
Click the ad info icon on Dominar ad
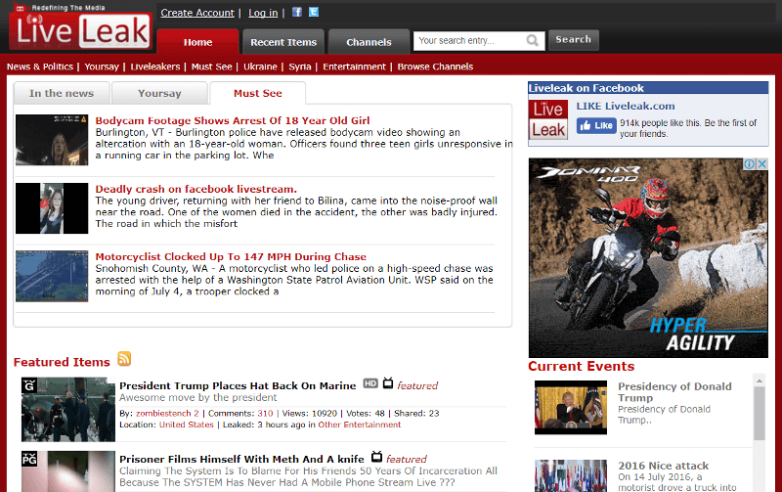point(751,165)
